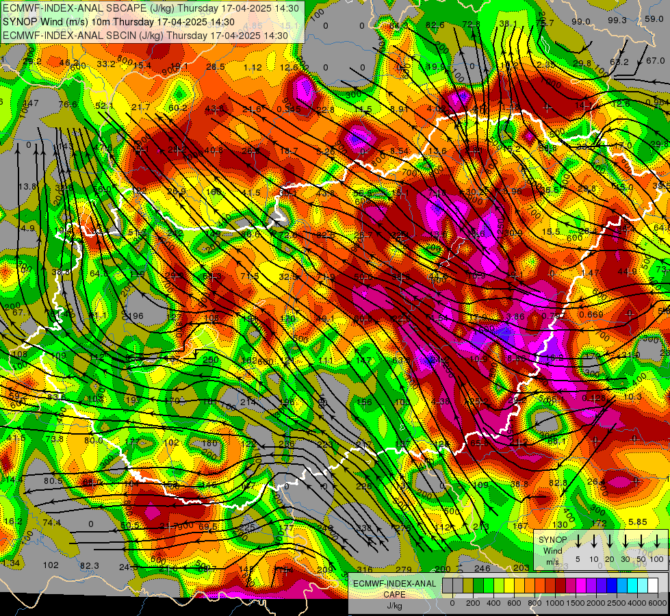Viewport: 670px width, 616px height.
Task: Pick the dark red swatch right of the 1000 label
Action: [x=561, y=586]
